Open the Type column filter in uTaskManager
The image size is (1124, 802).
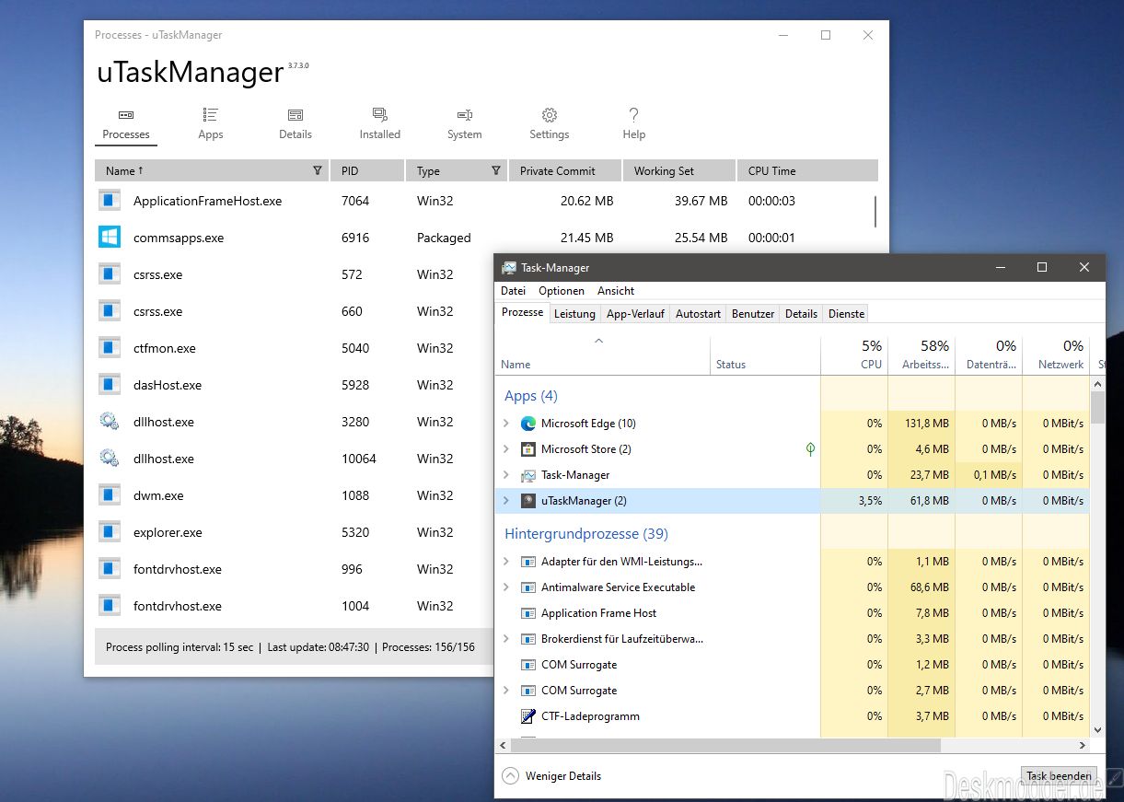click(x=496, y=170)
